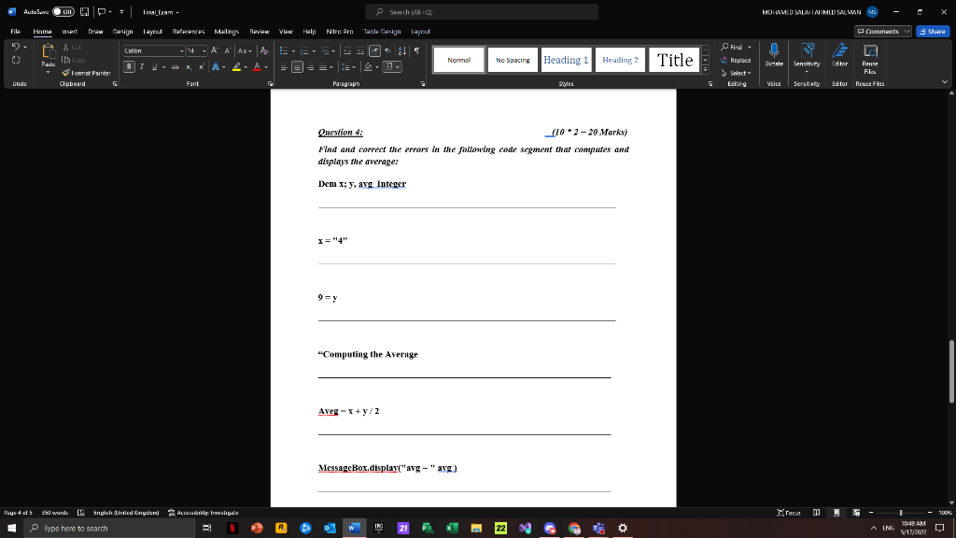956x538 pixels.
Task: Collapse the ribbon with chevron
Action: 945,82
